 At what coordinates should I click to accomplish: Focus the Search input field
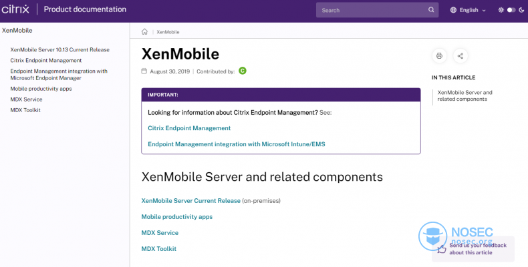(x=377, y=10)
